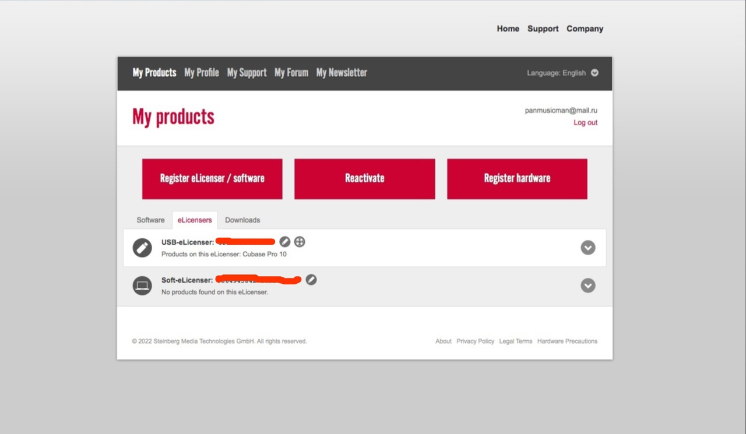
Task: Open the Language: English dropdown
Action: [x=562, y=73]
